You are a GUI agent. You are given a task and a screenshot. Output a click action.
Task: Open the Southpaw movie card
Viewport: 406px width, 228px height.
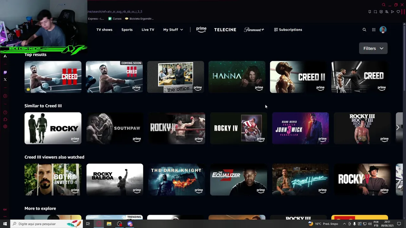[x=115, y=128]
